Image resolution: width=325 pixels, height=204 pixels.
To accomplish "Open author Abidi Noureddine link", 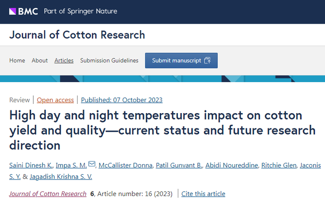I will [231, 165].
